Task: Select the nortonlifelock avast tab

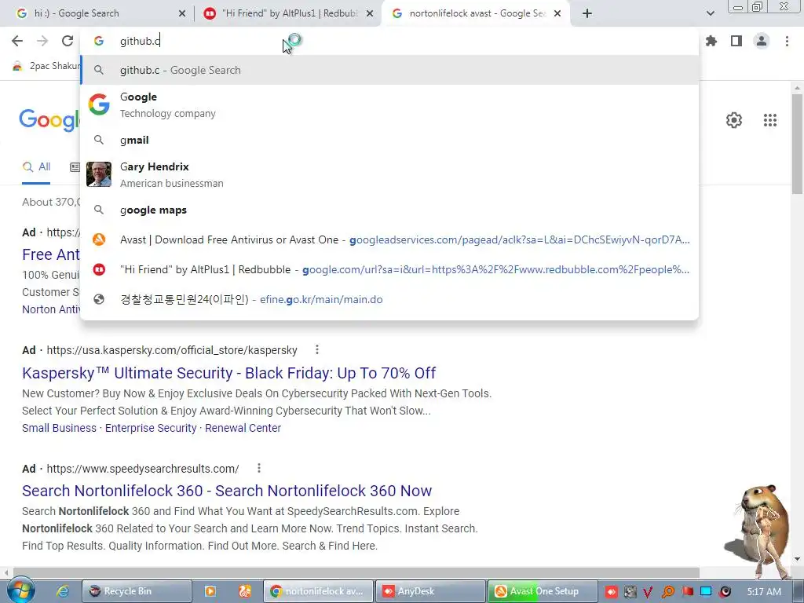Action: [x=475, y=13]
